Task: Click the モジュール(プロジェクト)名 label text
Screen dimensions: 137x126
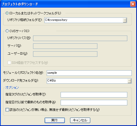Action: [x=23, y=73]
